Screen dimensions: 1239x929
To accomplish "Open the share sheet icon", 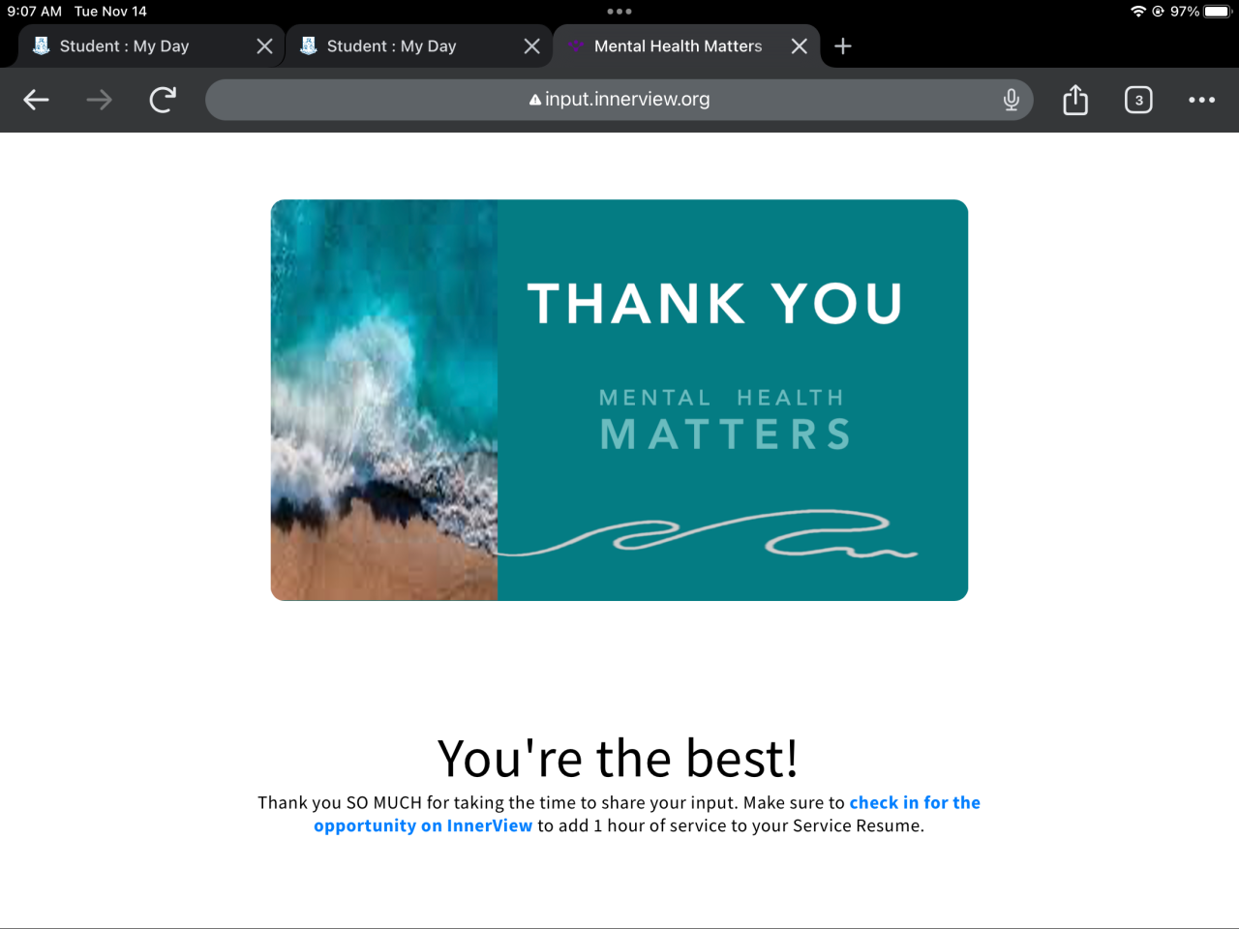I will 1075,100.
